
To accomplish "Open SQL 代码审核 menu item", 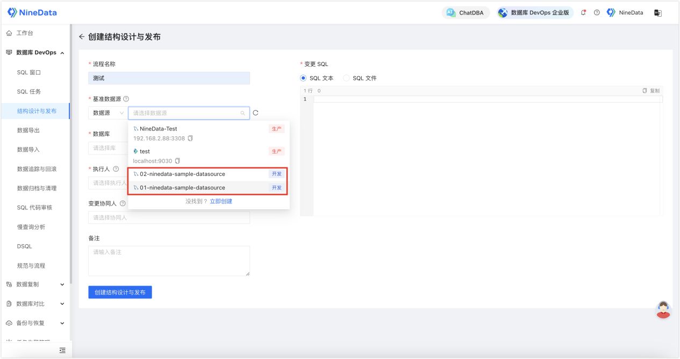I will [x=35, y=208].
